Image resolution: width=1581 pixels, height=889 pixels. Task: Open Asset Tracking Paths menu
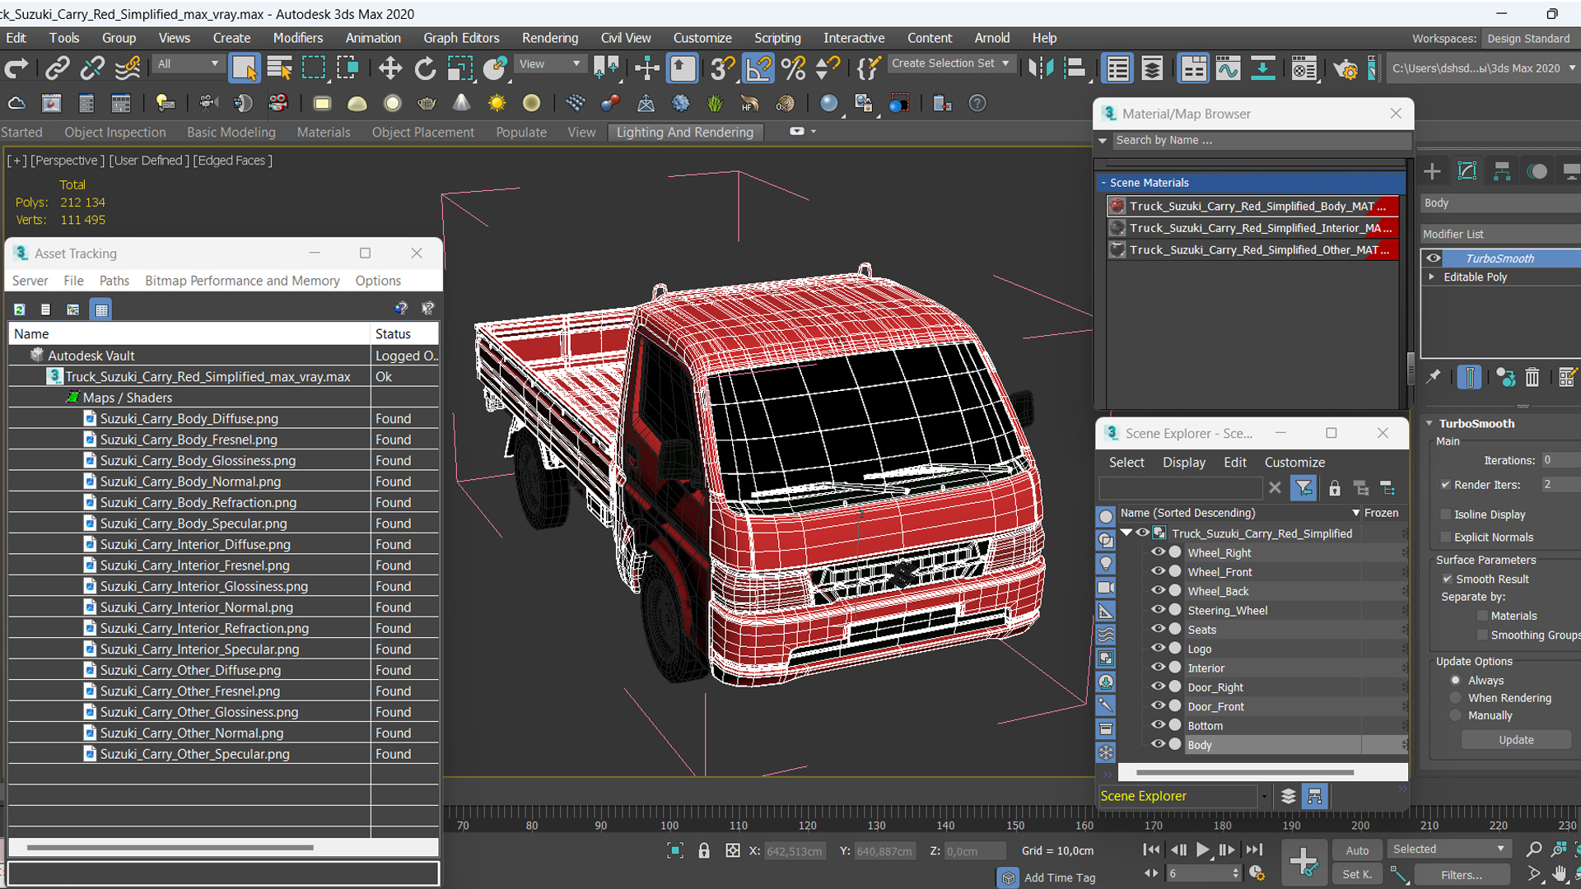114,281
